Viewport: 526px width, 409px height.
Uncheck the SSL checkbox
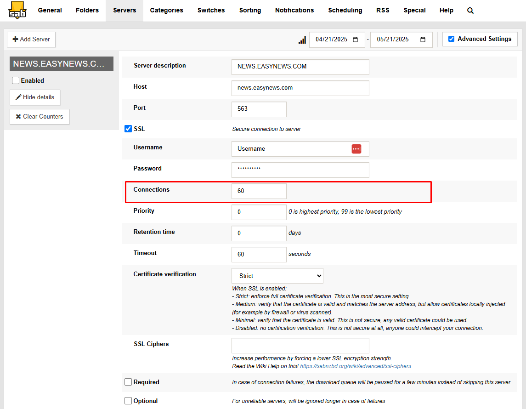pos(128,129)
